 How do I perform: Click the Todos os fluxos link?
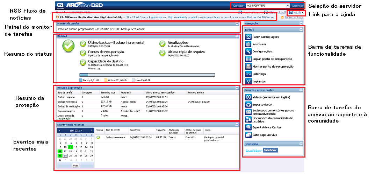tap(294, 17)
